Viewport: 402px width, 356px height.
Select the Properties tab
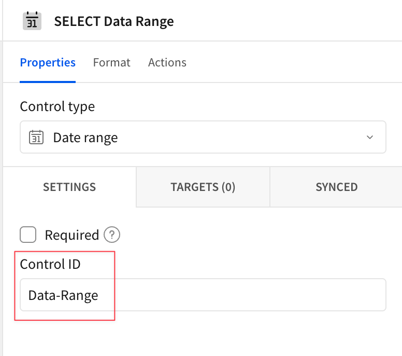point(48,63)
